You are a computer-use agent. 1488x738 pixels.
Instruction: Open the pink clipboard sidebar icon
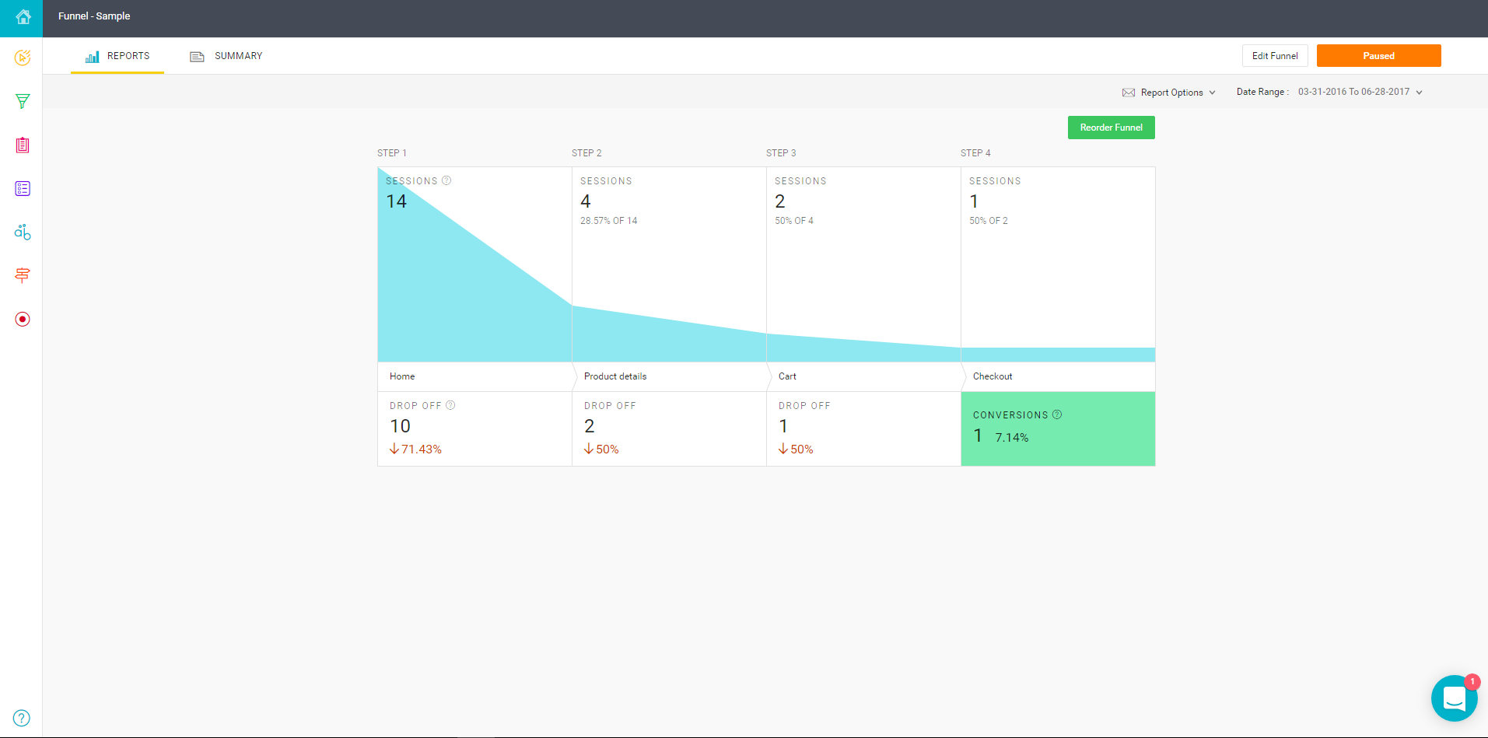pyautogui.click(x=23, y=145)
